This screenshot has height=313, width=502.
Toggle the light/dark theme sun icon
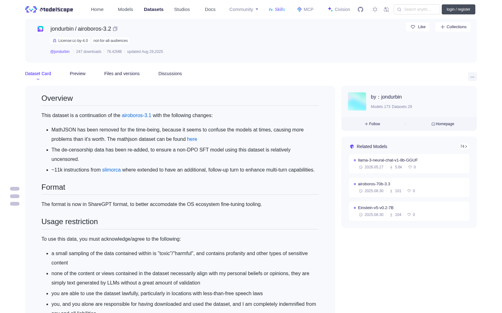coord(375,9)
